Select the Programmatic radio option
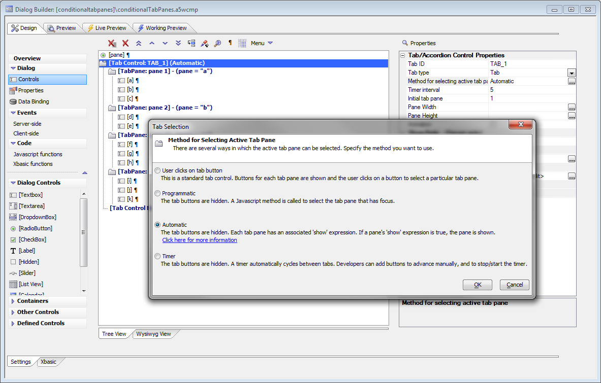 click(x=157, y=193)
